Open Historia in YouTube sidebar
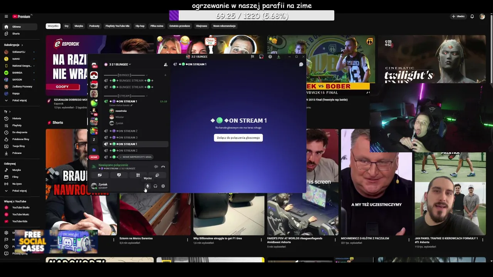The height and width of the screenshot is (277, 493). pos(20,118)
